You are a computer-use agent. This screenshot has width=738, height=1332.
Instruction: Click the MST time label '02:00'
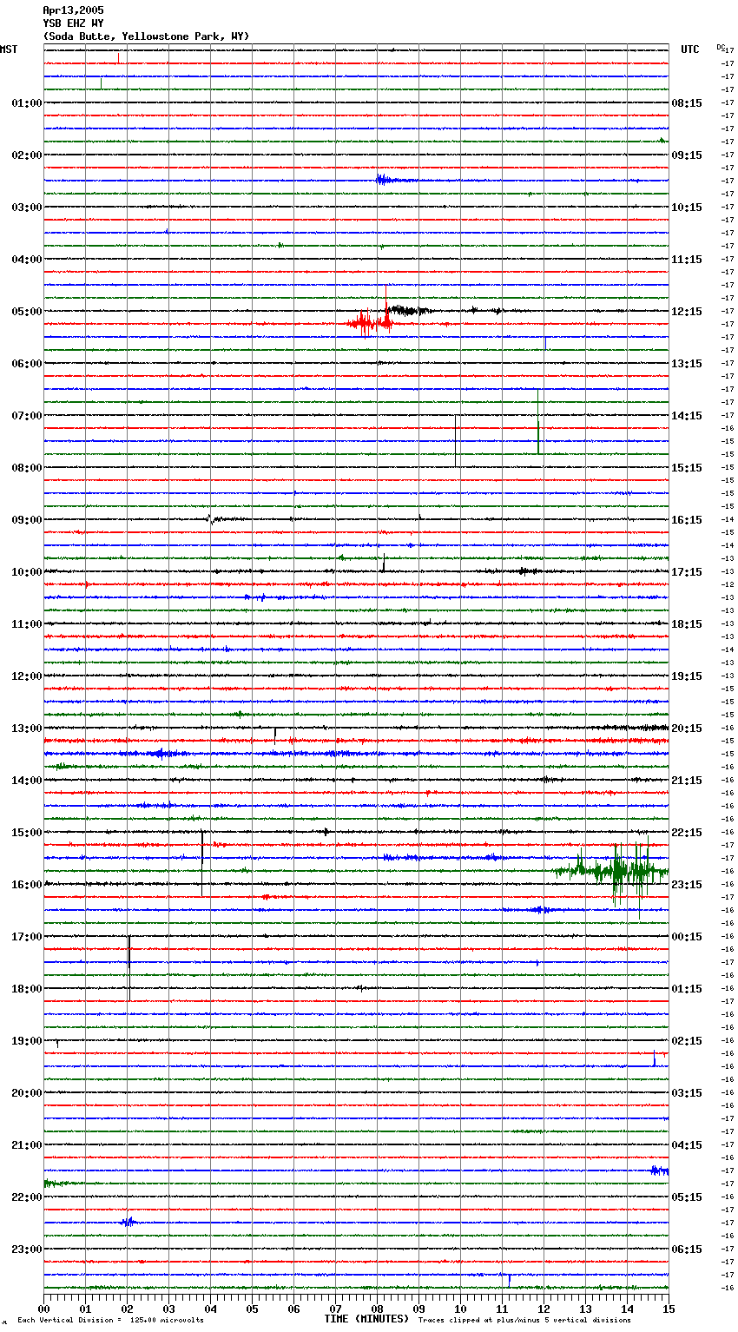pyautogui.click(x=27, y=155)
